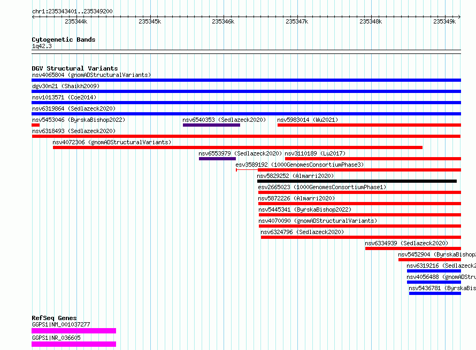Screen dimensions: 476x350
Task: Open the nsv6318493 (Sedlazeck2020) label
Action: [x=74, y=131]
